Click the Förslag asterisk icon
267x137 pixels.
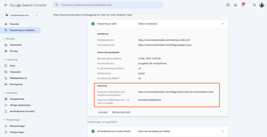tap(6, 51)
